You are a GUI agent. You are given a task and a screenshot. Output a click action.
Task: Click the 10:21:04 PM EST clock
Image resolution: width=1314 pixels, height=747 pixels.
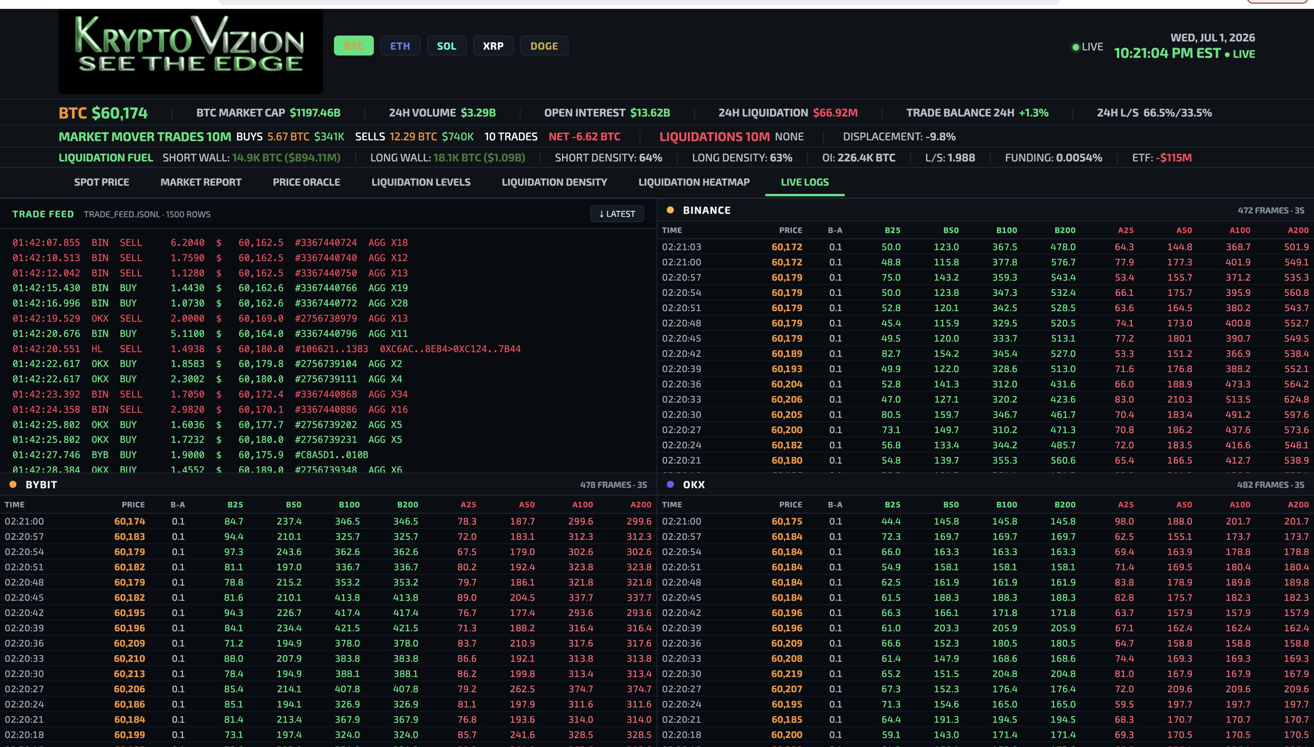pos(1167,53)
